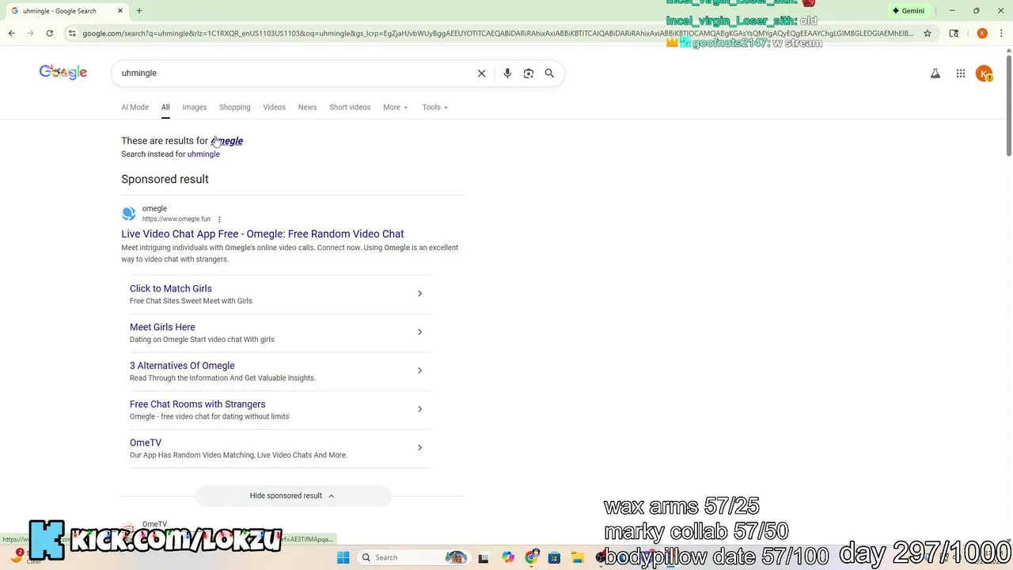Go back using browser back arrow
Screen dimensions: 1013x570
(x=12, y=33)
